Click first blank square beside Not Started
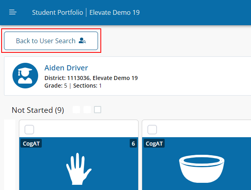 coord(76,110)
